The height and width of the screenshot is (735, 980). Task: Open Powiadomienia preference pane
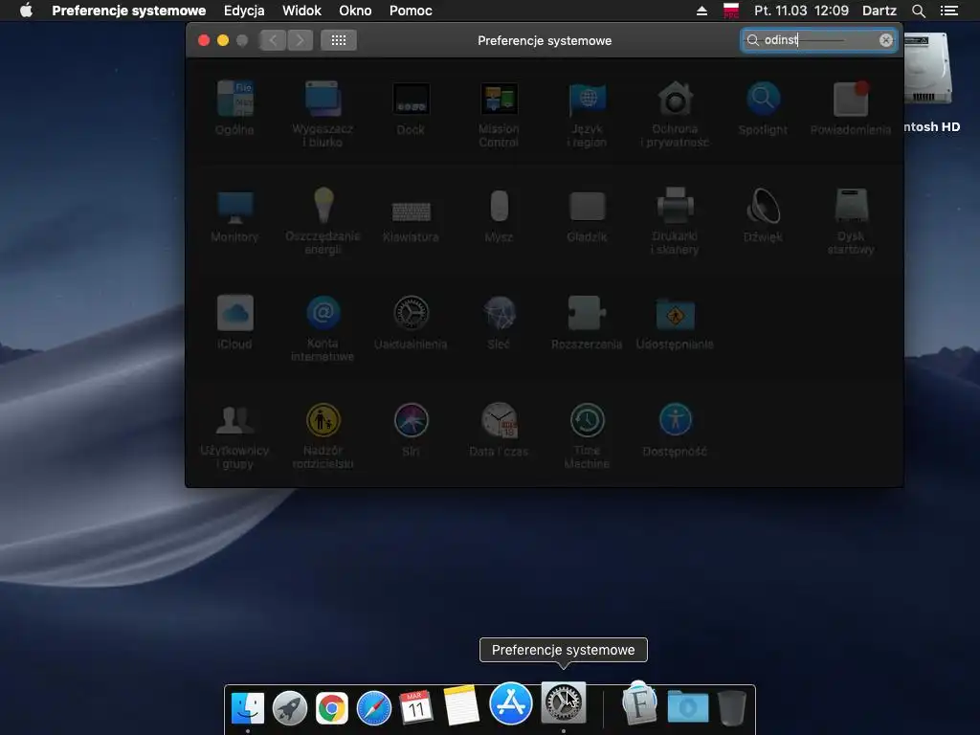[x=851, y=107]
